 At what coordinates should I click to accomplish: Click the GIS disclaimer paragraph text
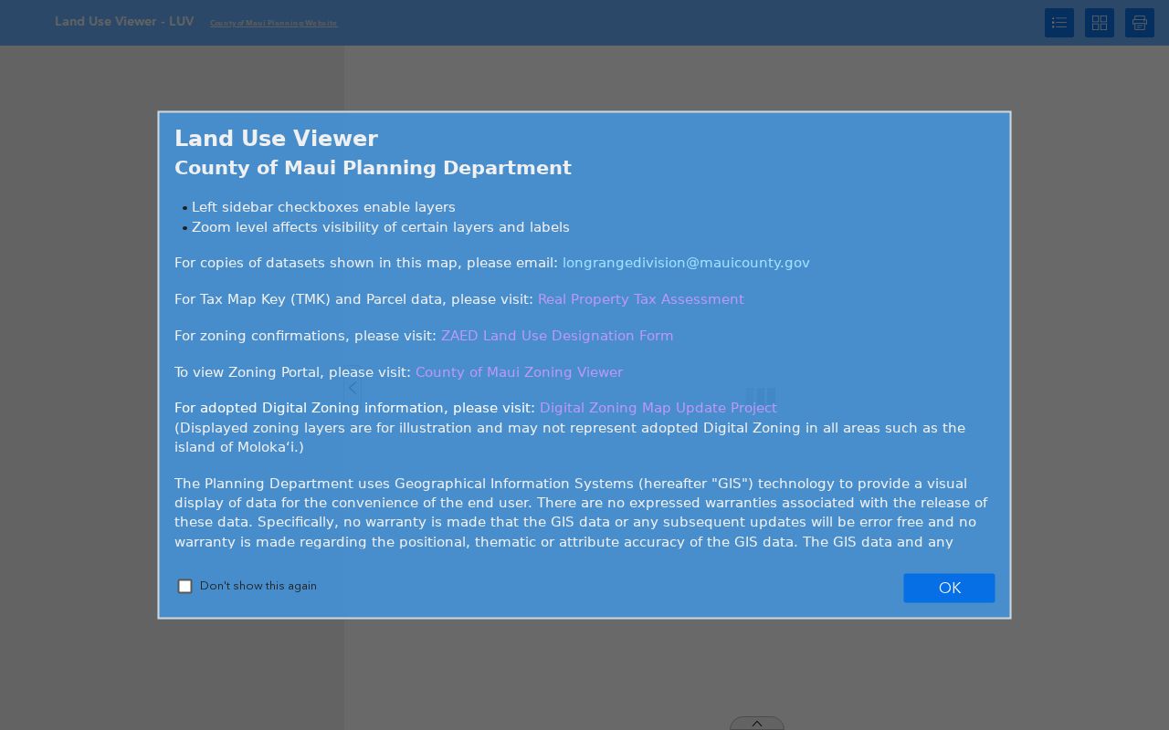[x=581, y=513]
